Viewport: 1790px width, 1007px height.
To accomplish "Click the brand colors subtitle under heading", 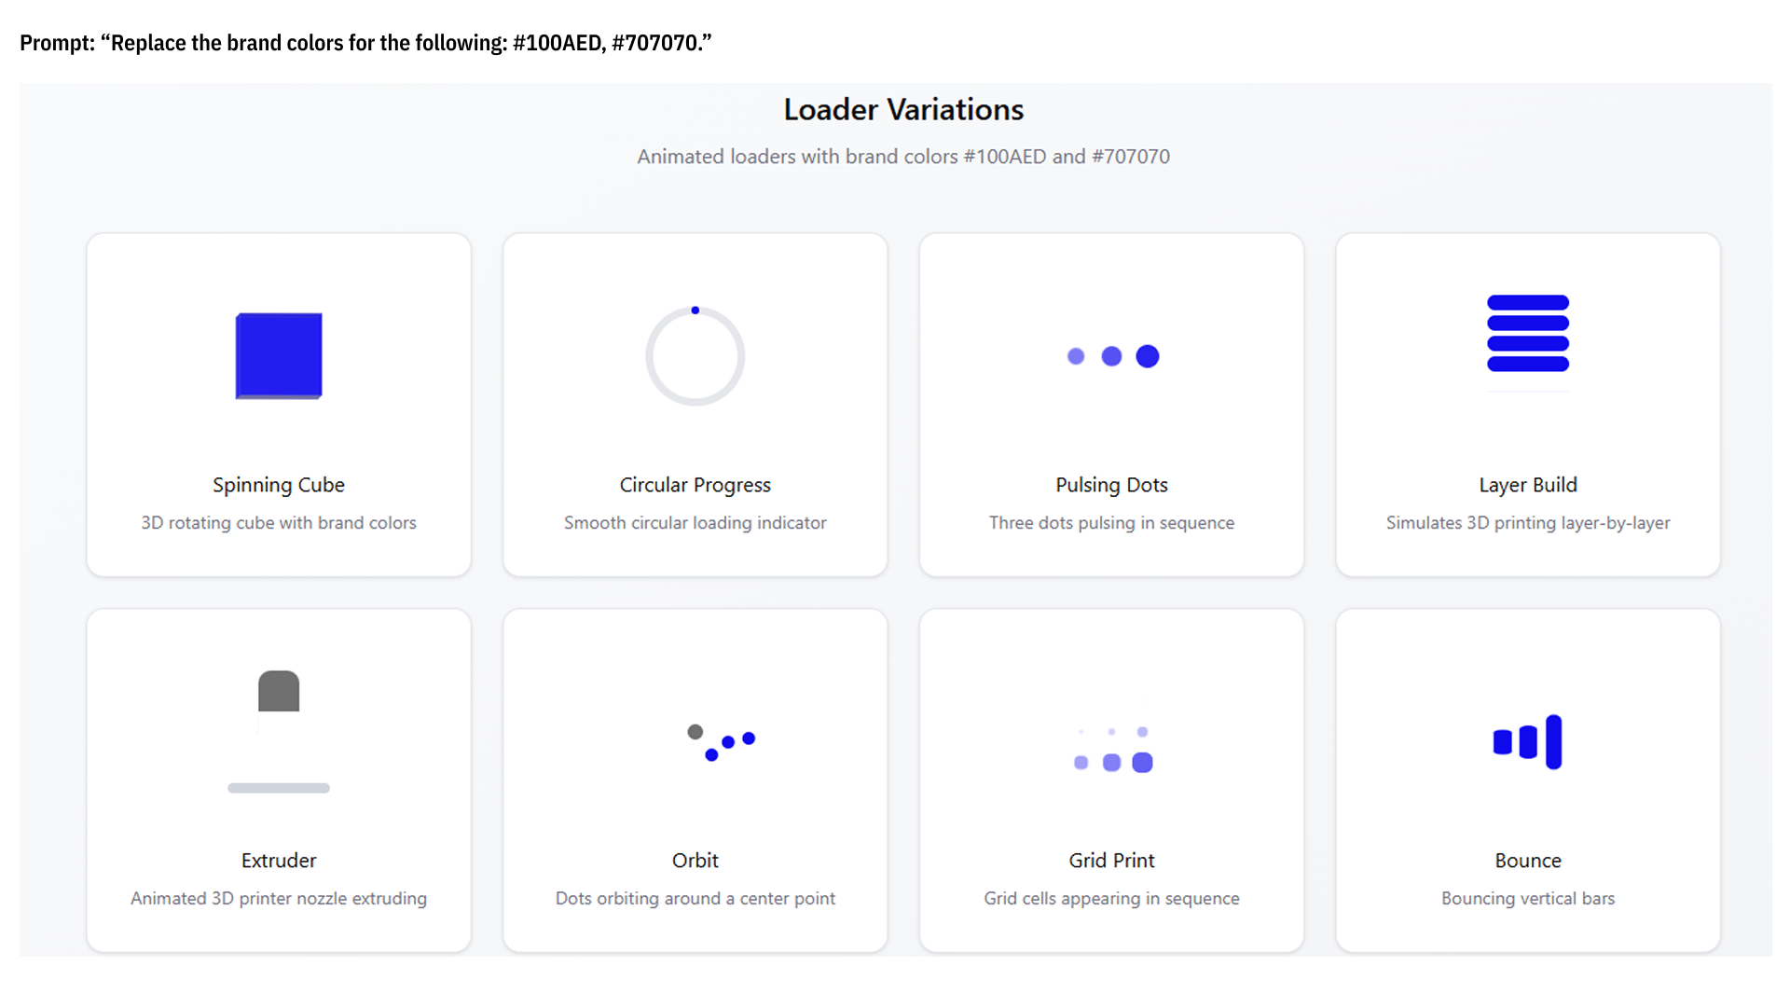I will click(x=903, y=157).
